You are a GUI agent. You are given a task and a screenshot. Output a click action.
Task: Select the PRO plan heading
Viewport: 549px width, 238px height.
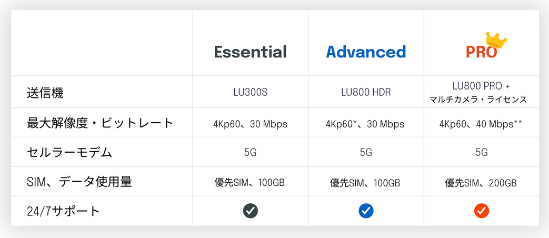[x=482, y=52]
